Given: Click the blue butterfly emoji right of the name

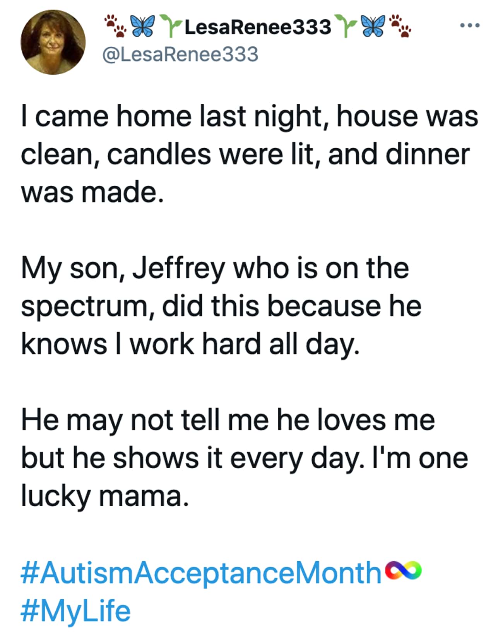Looking at the screenshot, I should [374, 26].
